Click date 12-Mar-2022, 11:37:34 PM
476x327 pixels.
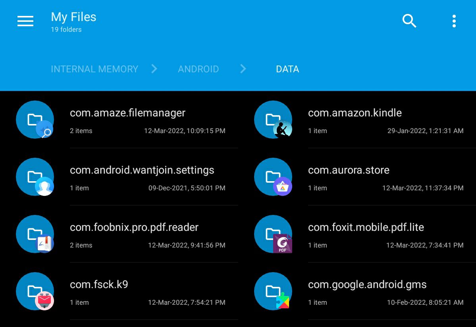[x=423, y=188]
